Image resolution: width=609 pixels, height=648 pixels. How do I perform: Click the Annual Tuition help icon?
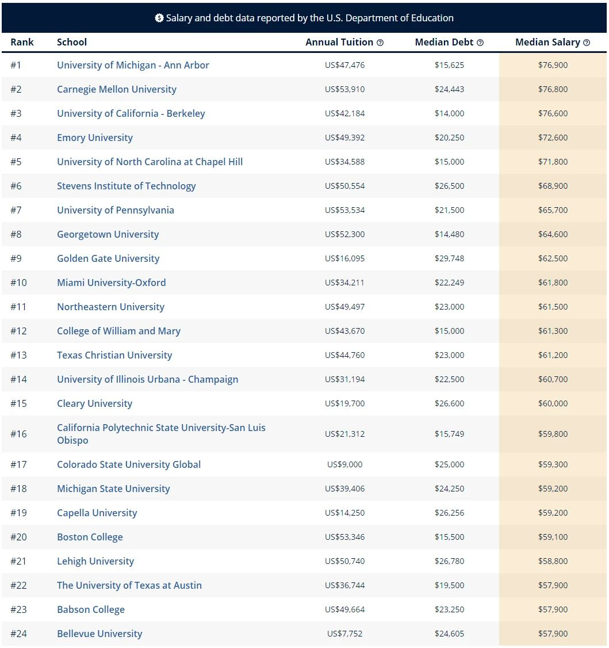tap(380, 43)
